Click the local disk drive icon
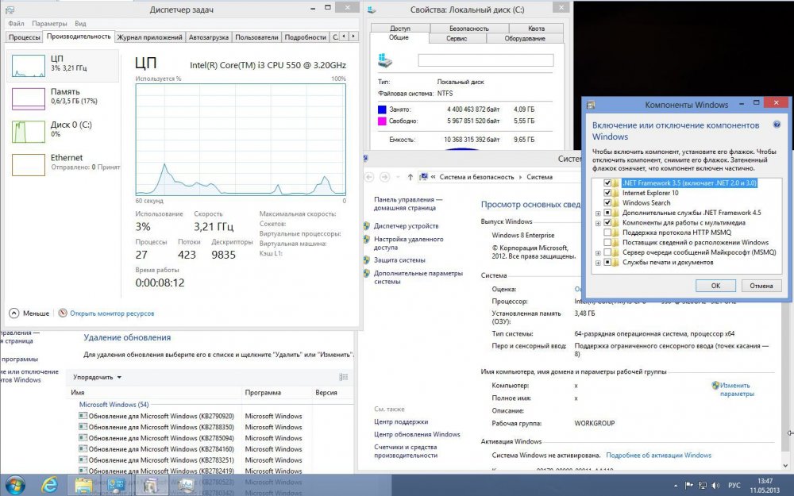The width and height of the screenshot is (794, 496). click(385, 60)
